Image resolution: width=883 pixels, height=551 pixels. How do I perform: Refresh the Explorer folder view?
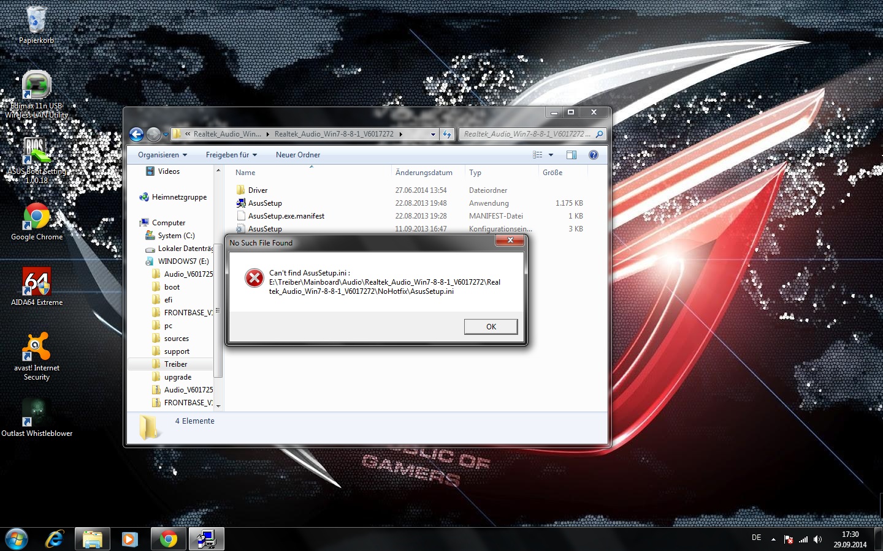(x=447, y=134)
